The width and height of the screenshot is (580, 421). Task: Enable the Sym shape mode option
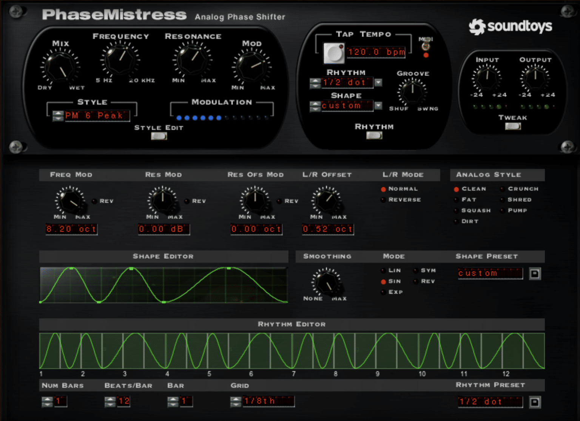pos(416,271)
